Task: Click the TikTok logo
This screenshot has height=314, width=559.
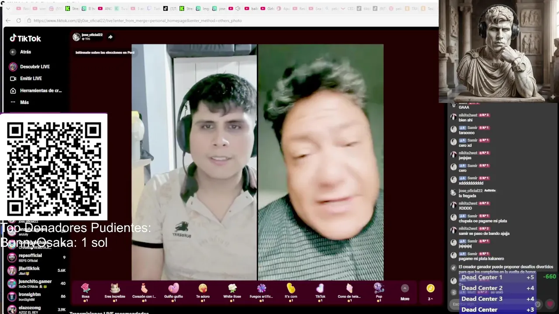Action: tap(25, 38)
